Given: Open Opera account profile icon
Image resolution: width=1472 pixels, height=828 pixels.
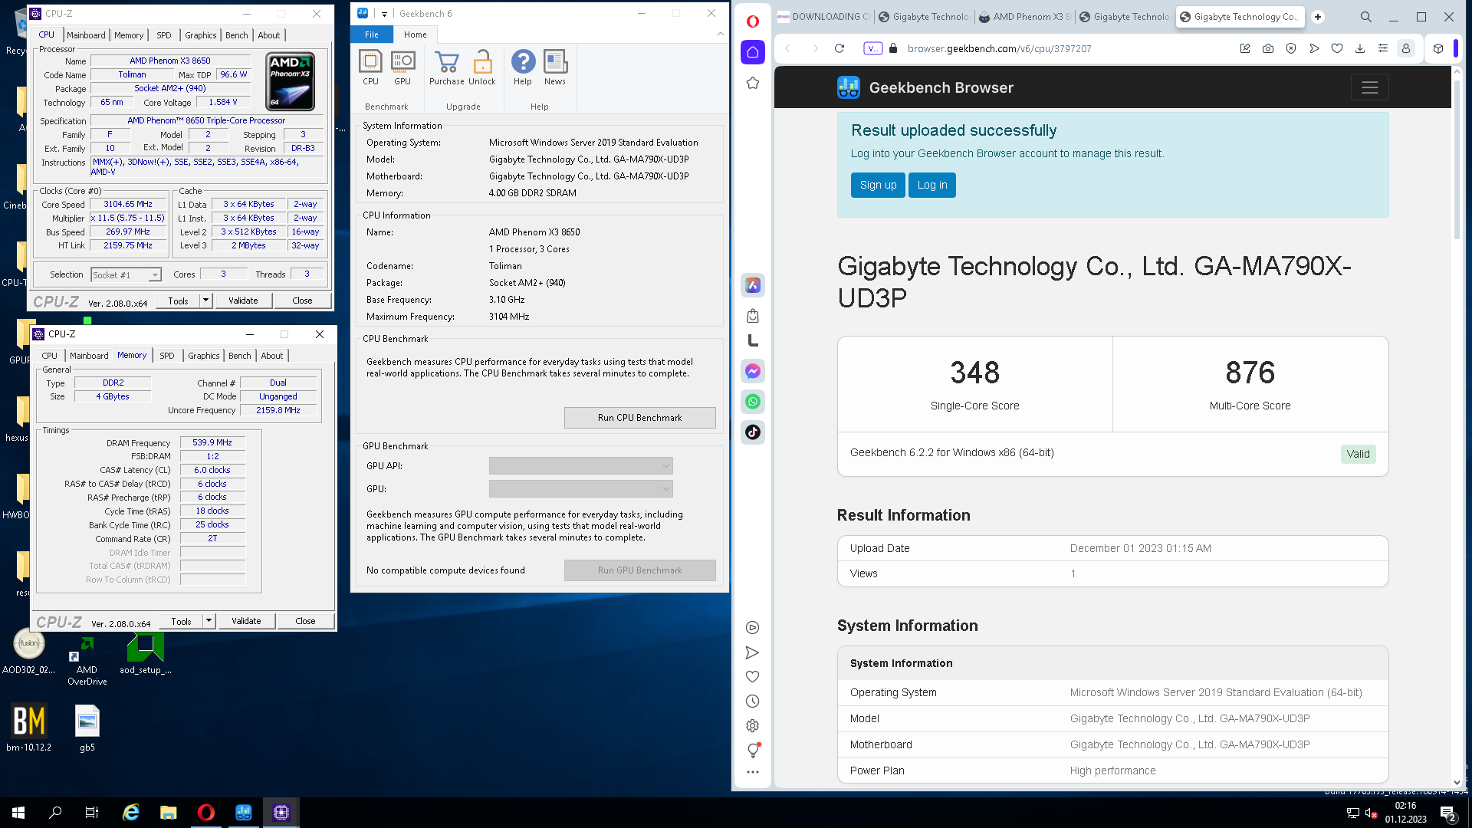Looking at the screenshot, I should (x=1406, y=48).
